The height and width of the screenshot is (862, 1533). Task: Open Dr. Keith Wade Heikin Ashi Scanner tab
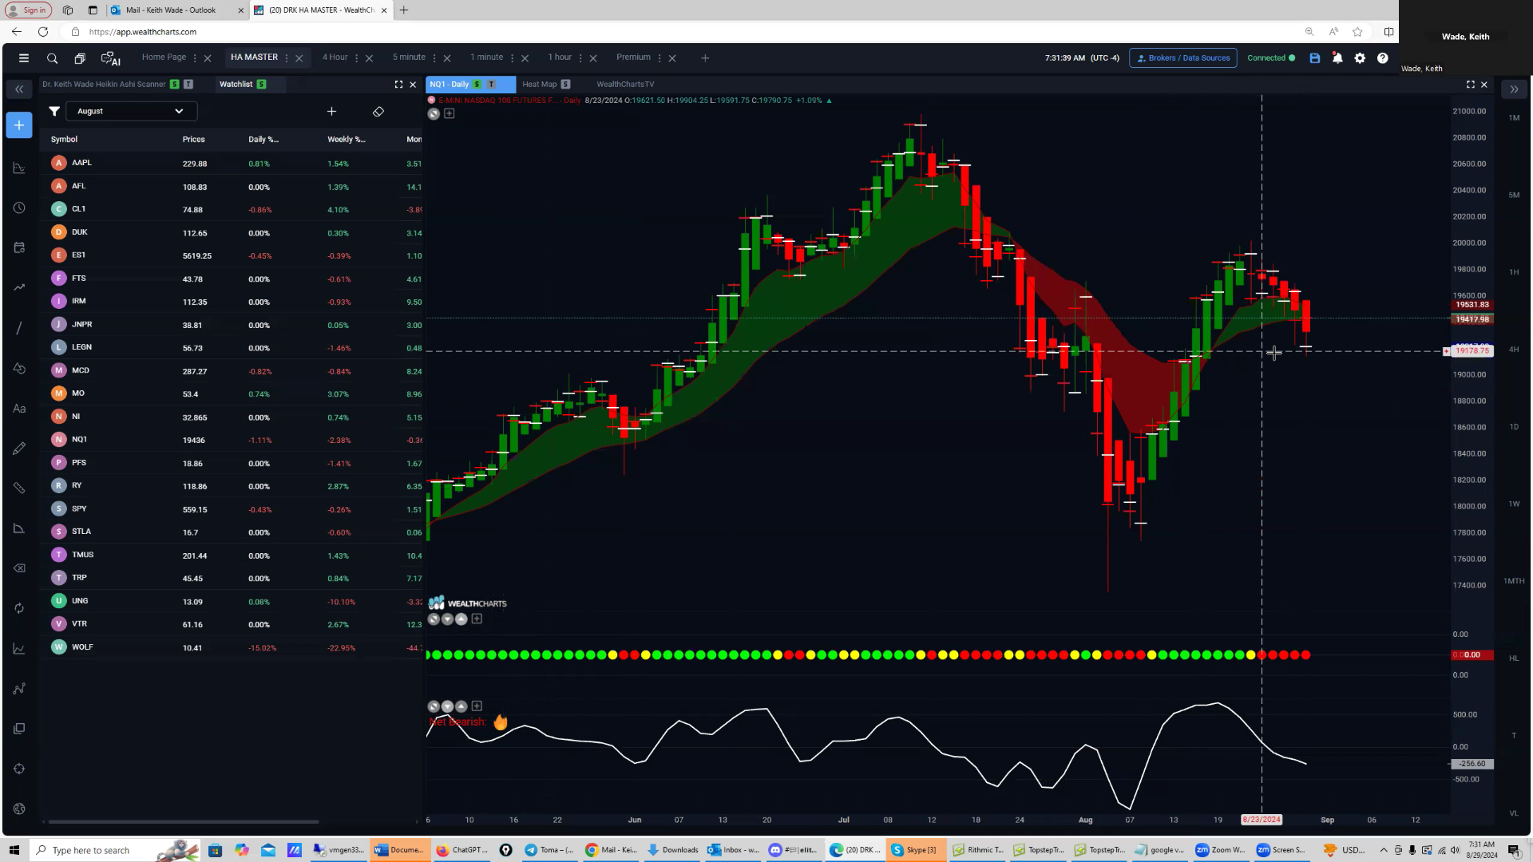[x=104, y=85]
